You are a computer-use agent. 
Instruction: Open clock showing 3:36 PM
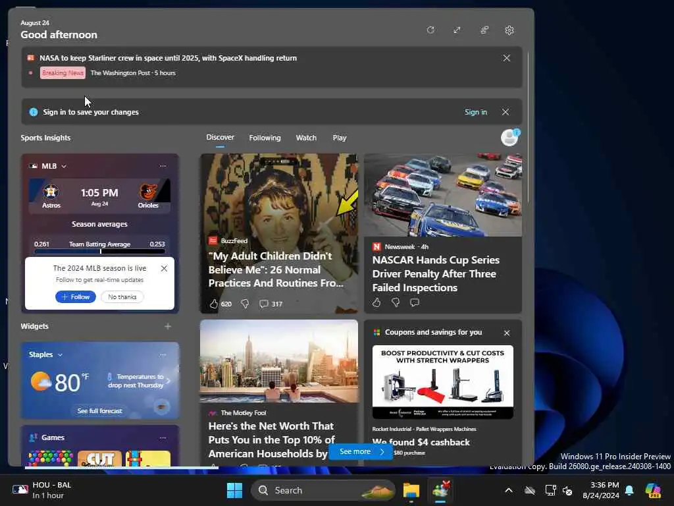click(x=601, y=490)
